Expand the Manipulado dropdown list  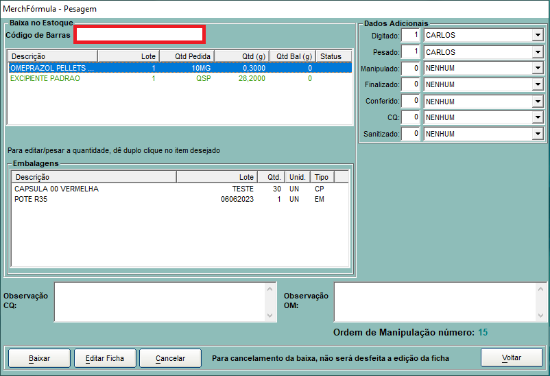(537, 68)
